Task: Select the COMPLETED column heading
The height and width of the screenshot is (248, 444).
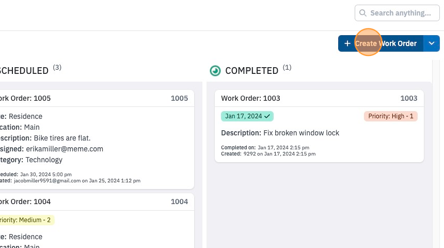Action: pyautogui.click(x=252, y=71)
